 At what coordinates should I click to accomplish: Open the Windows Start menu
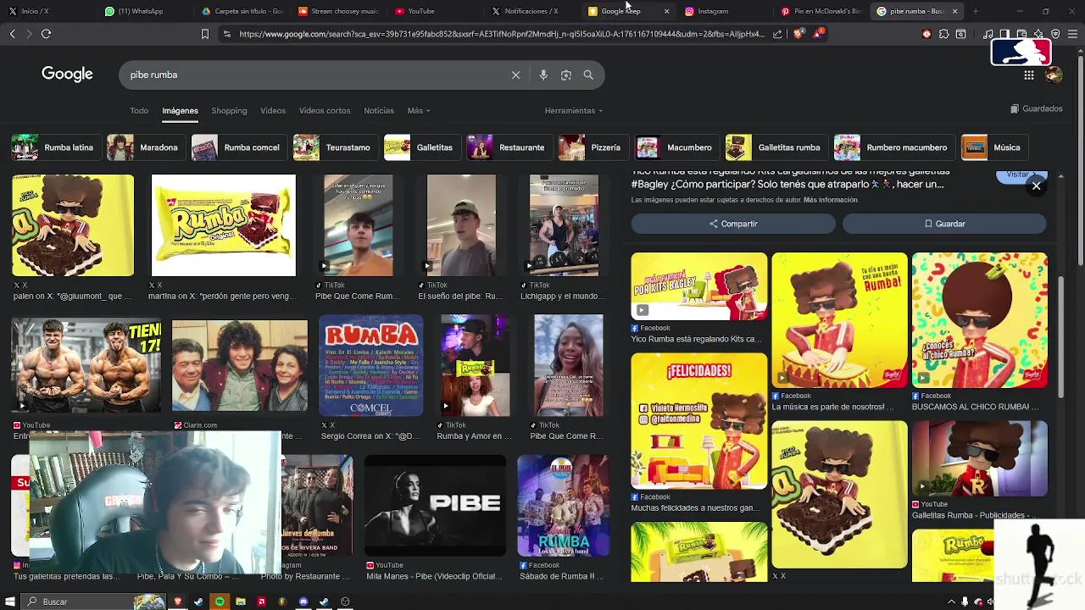click(11, 602)
